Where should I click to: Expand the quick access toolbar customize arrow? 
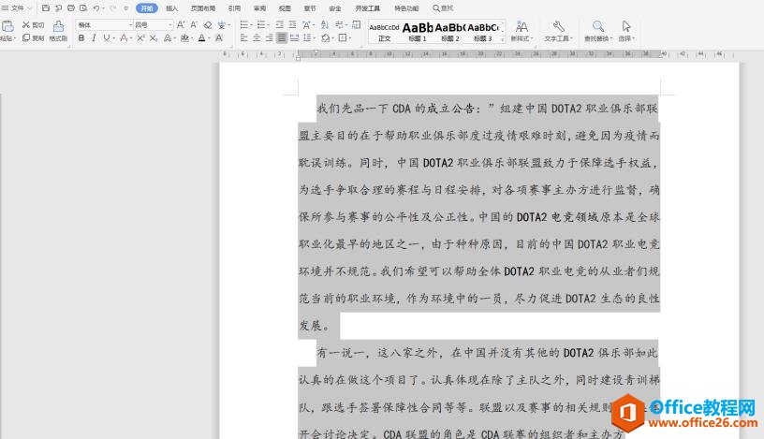(126, 8)
